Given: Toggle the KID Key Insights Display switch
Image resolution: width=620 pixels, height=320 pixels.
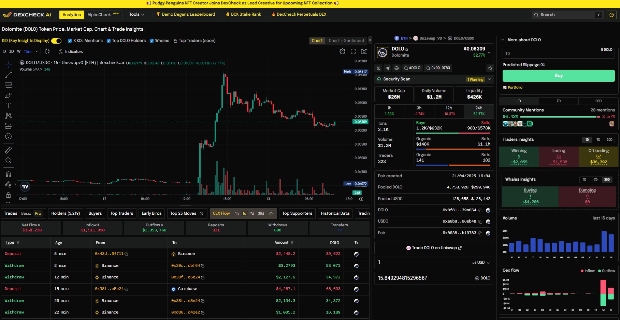Looking at the screenshot, I should point(56,41).
